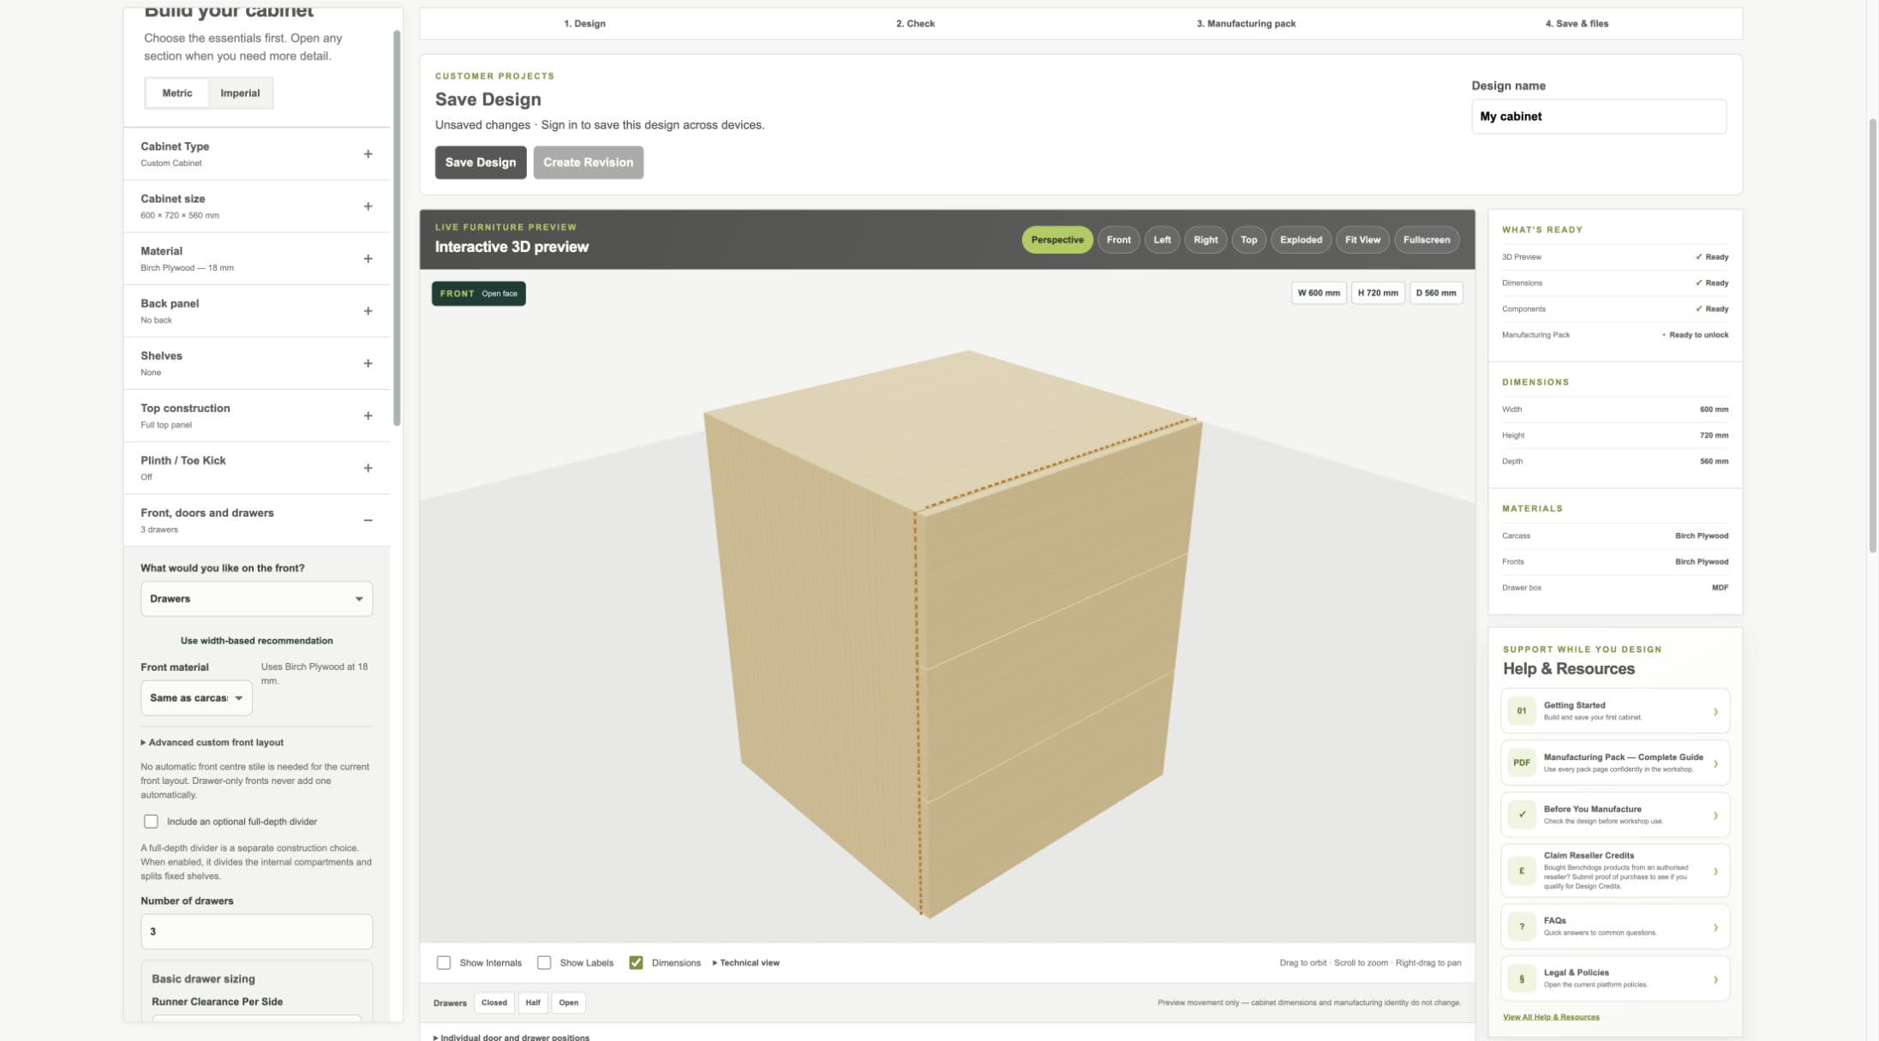The height and width of the screenshot is (1041, 1879).
Task: Click the question mark FAQs icon
Action: click(x=1522, y=926)
